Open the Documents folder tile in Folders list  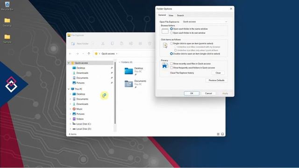135,84
